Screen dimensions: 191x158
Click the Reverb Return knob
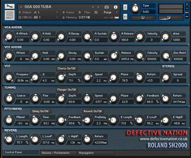click(87, 140)
